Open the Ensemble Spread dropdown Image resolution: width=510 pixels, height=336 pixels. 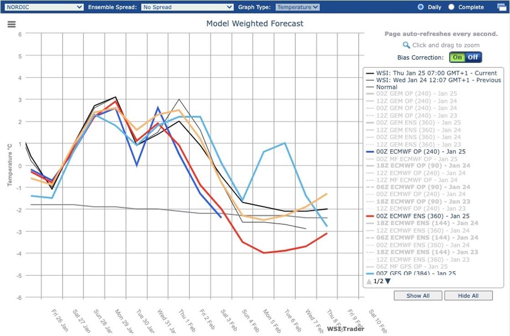[x=187, y=7]
